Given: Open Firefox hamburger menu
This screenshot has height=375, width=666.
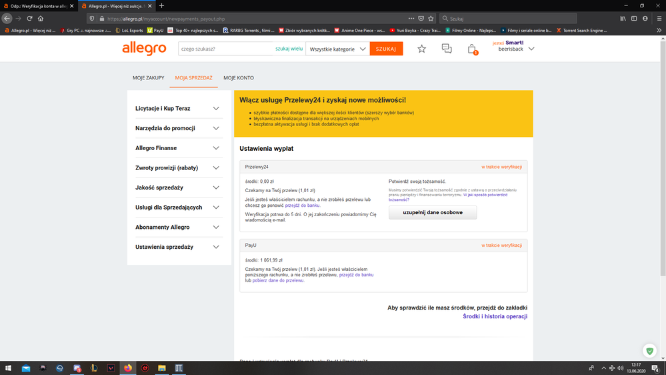Looking at the screenshot, I should point(659,18).
